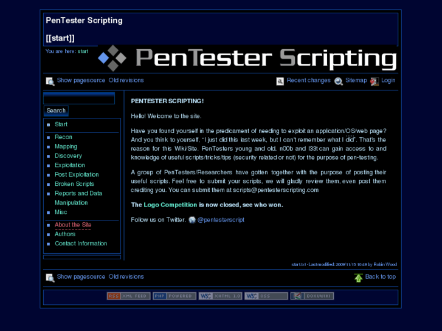Click the Twitter globe icon

click(x=192, y=220)
